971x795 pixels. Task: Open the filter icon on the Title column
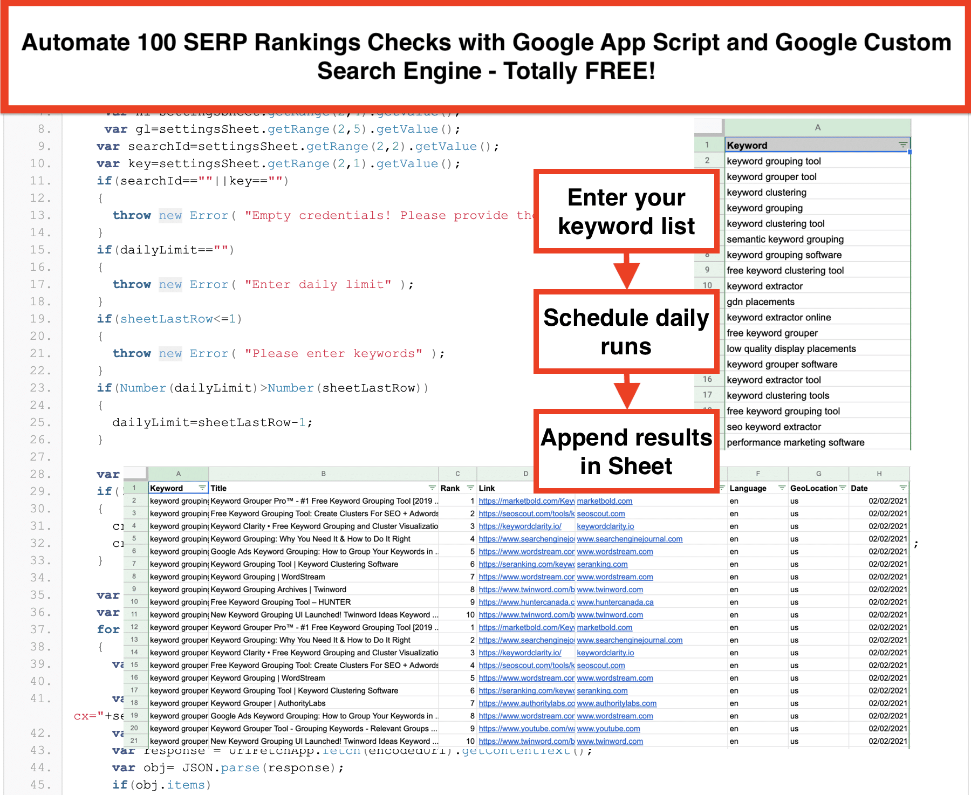point(431,488)
